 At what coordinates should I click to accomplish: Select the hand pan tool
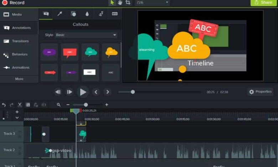pos(120,2)
